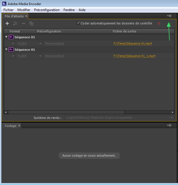Open the Système de rendu dropdown
Screen dimensions: 178x185
119,118
